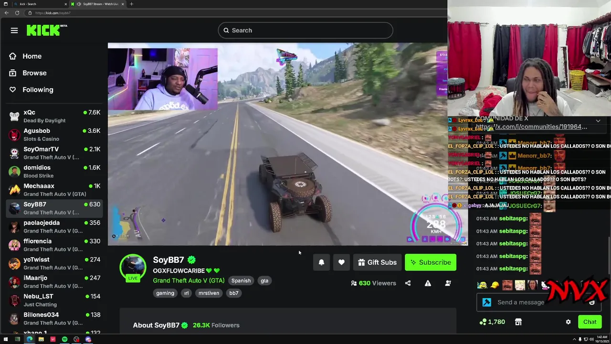Open a new browser tab
Viewport: 611px width, 344px height.
pos(131,4)
